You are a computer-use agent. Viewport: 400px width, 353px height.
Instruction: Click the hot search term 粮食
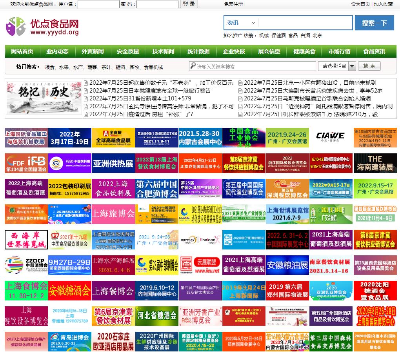click(50, 67)
